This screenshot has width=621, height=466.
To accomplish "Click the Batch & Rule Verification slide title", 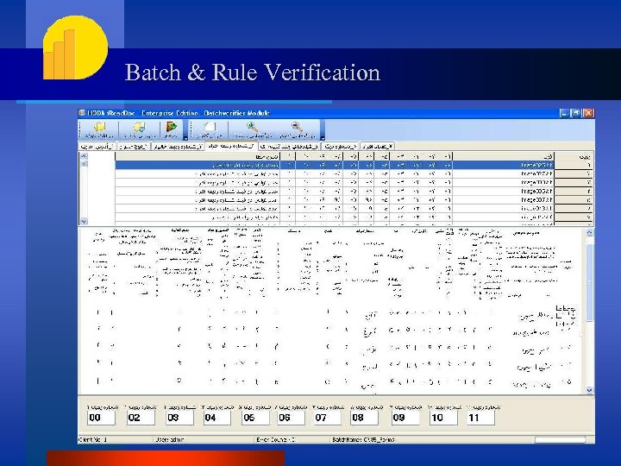I will pos(253,72).
